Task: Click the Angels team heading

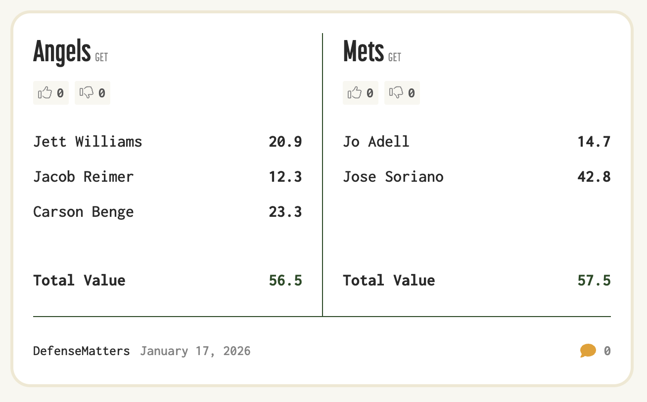Action: (62, 51)
